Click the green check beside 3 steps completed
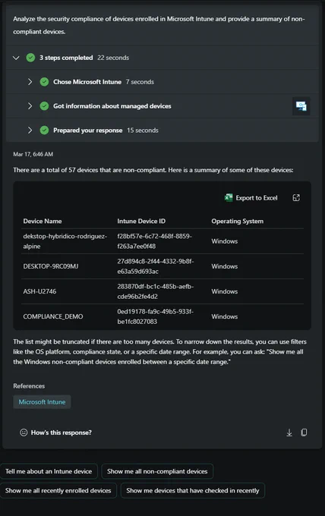Screen dimensions: 325x516 pyautogui.click(x=30, y=58)
